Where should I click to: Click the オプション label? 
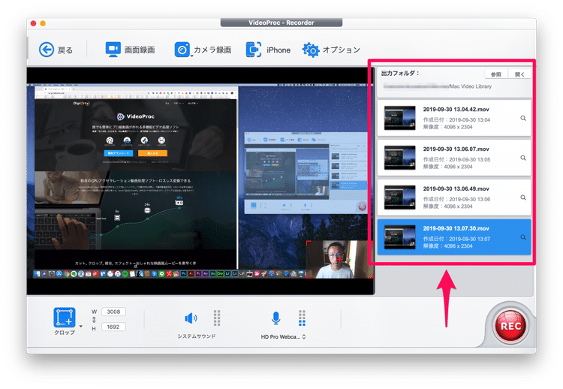pos(341,50)
